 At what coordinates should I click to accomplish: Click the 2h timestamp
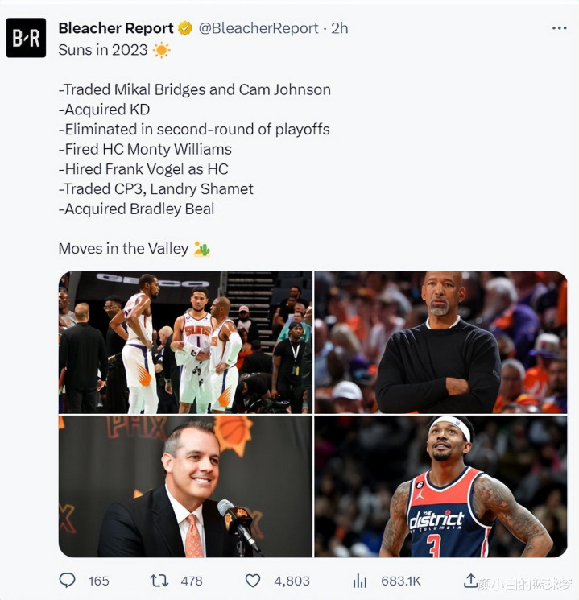(x=340, y=28)
